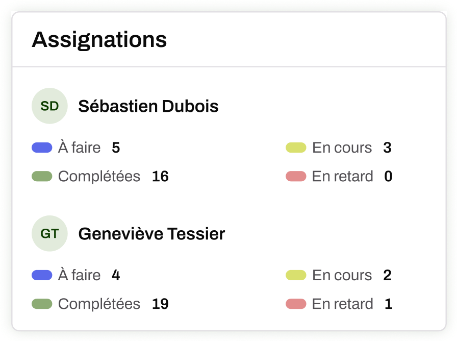Viewport: 457px width, 341px height.
Task: Select Geneviève's Complétées count of 19
Action: pos(160,304)
